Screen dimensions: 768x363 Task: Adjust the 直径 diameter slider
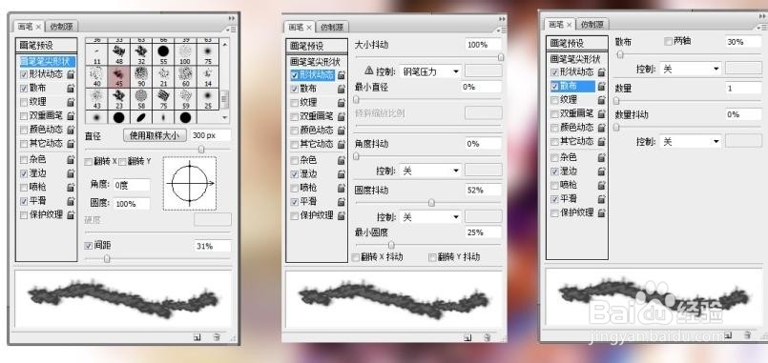[200, 150]
